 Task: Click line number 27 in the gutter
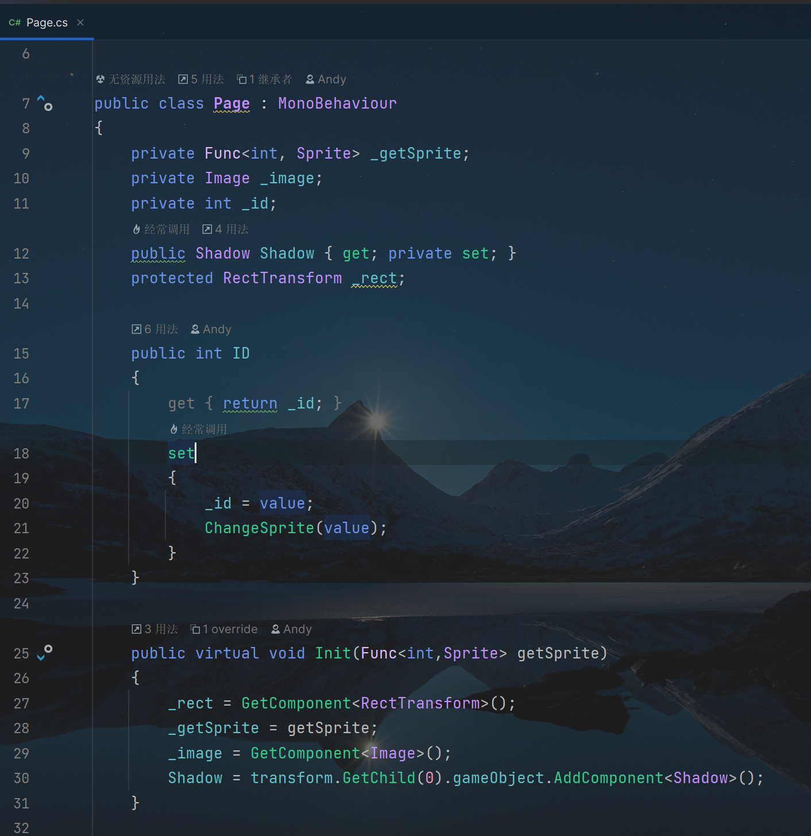coord(21,703)
